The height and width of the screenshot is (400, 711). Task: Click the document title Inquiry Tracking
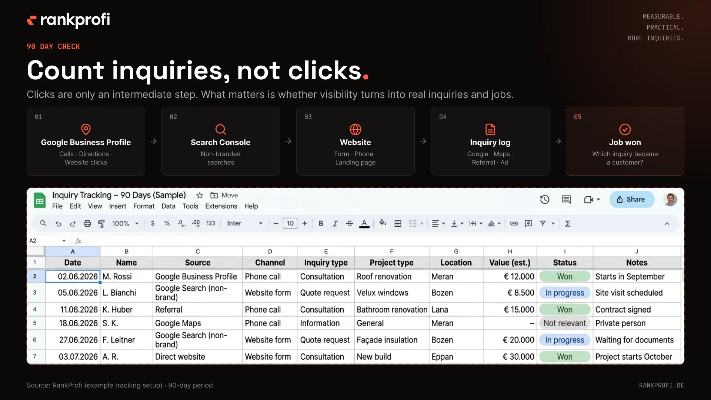coord(119,195)
